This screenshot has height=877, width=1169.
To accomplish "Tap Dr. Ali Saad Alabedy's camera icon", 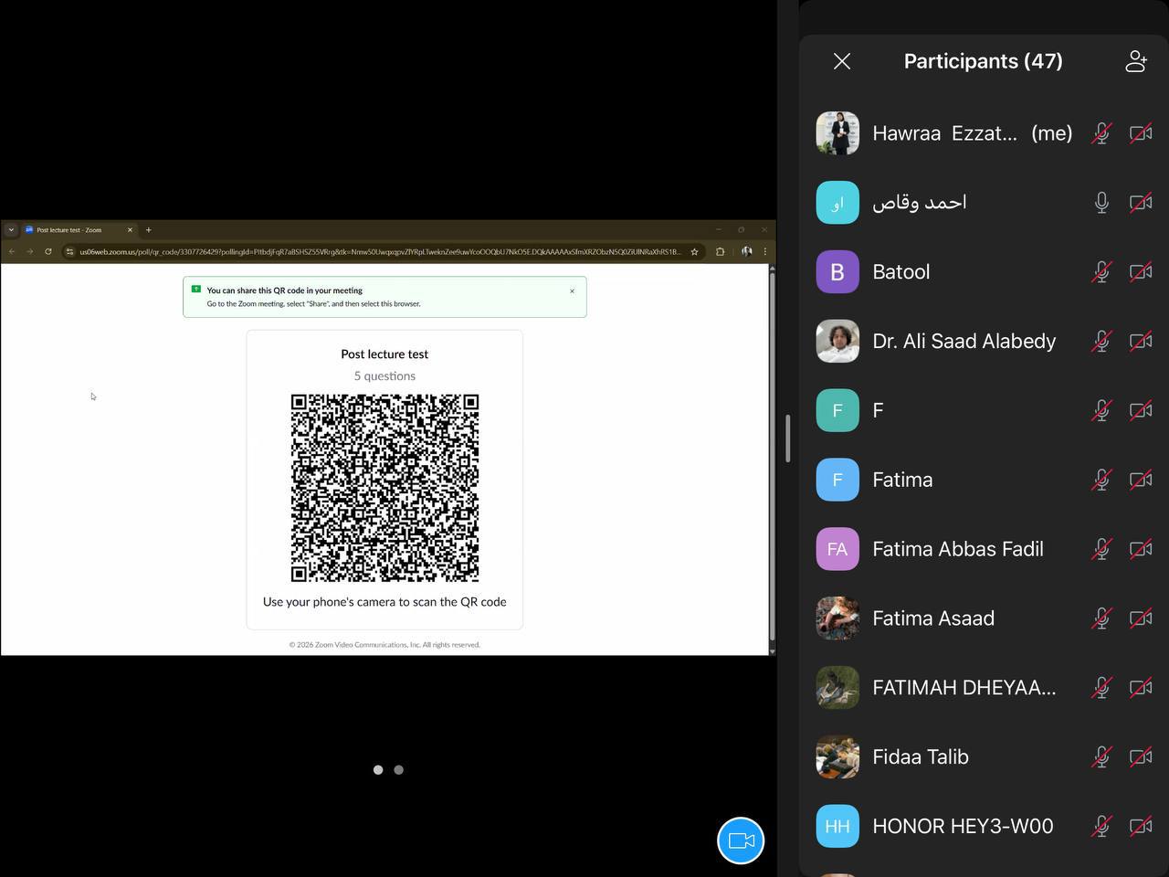I will coord(1141,342).
